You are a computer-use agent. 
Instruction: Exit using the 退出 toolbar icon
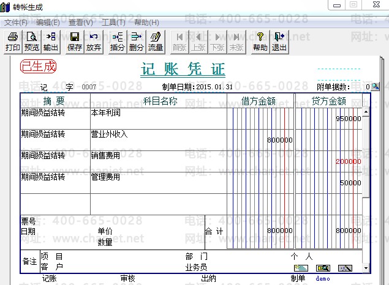pyautogui.click(x=279, y=42)
